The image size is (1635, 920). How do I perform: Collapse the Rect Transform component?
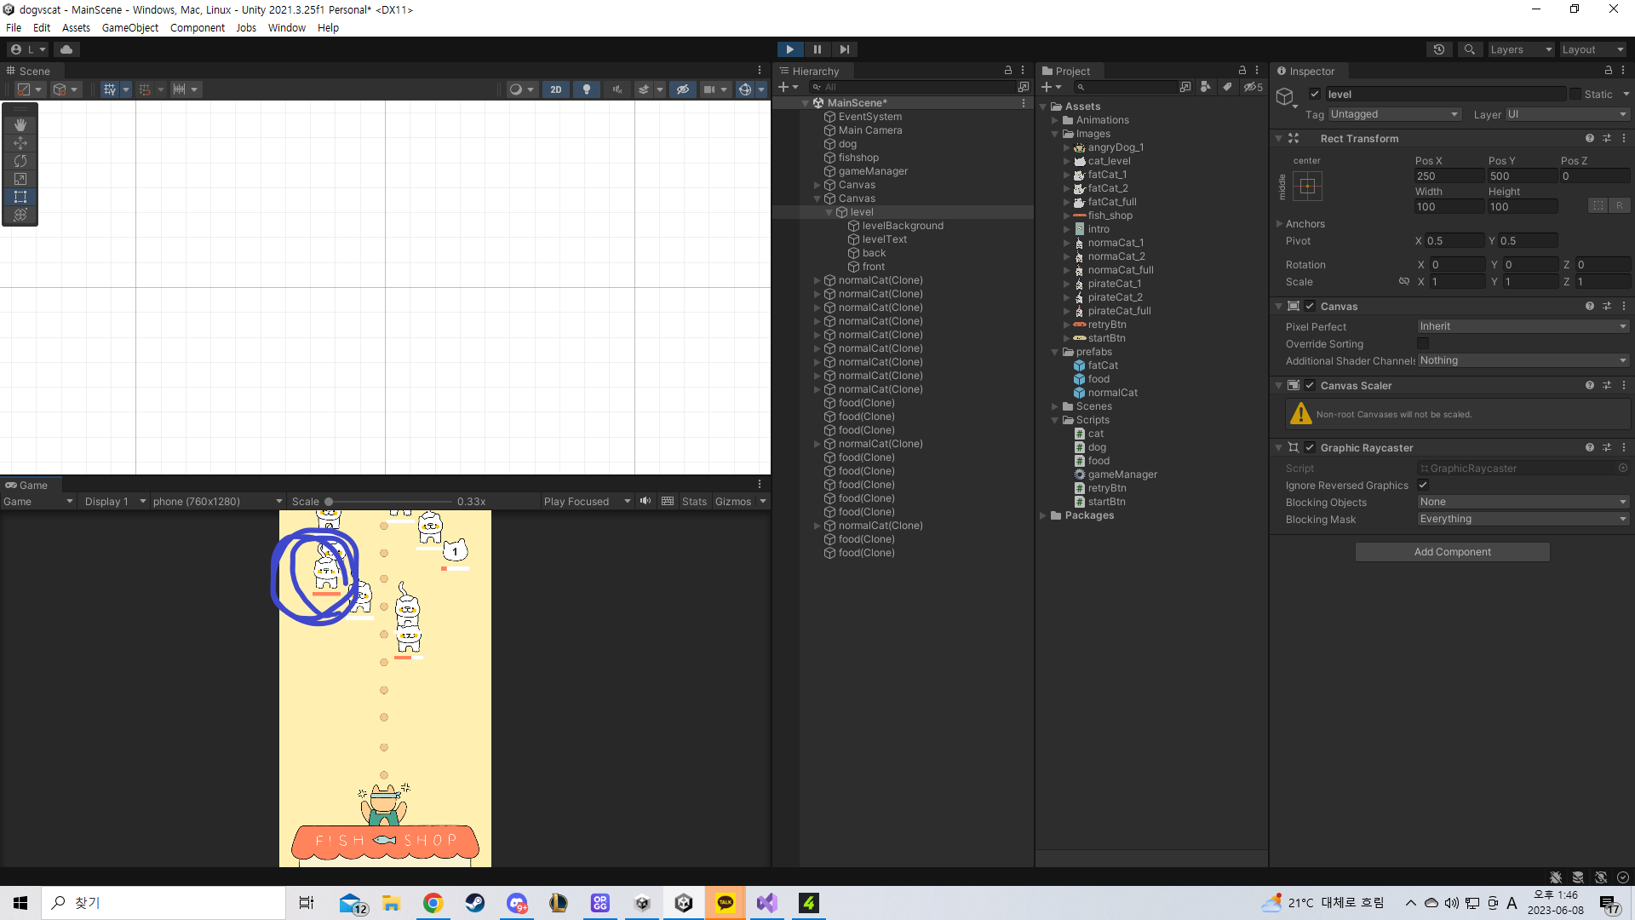pyautogui.click(x=1278, y=139)
